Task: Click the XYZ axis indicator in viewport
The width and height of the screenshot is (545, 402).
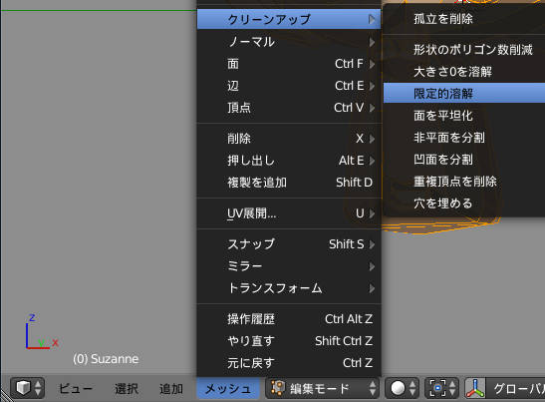Action: point(41,332)
